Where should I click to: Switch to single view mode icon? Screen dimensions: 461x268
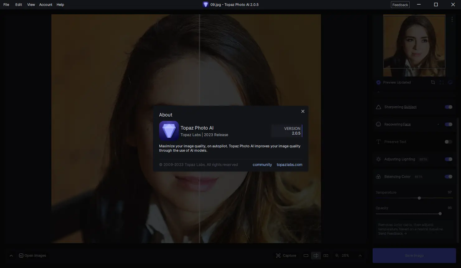tap(306, 256)
